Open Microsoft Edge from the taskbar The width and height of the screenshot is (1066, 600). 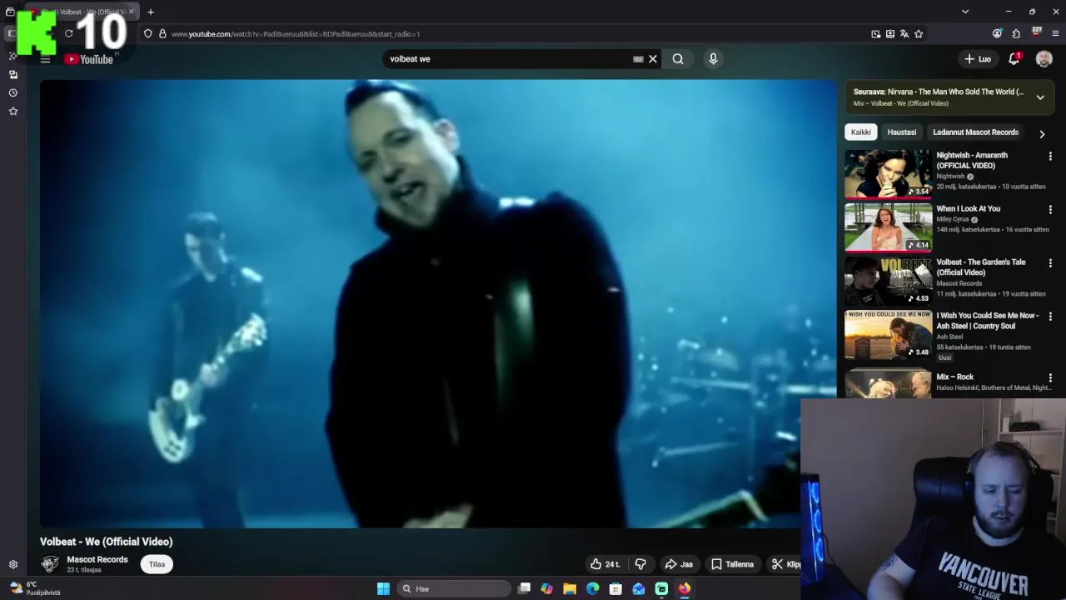point(592,588)
